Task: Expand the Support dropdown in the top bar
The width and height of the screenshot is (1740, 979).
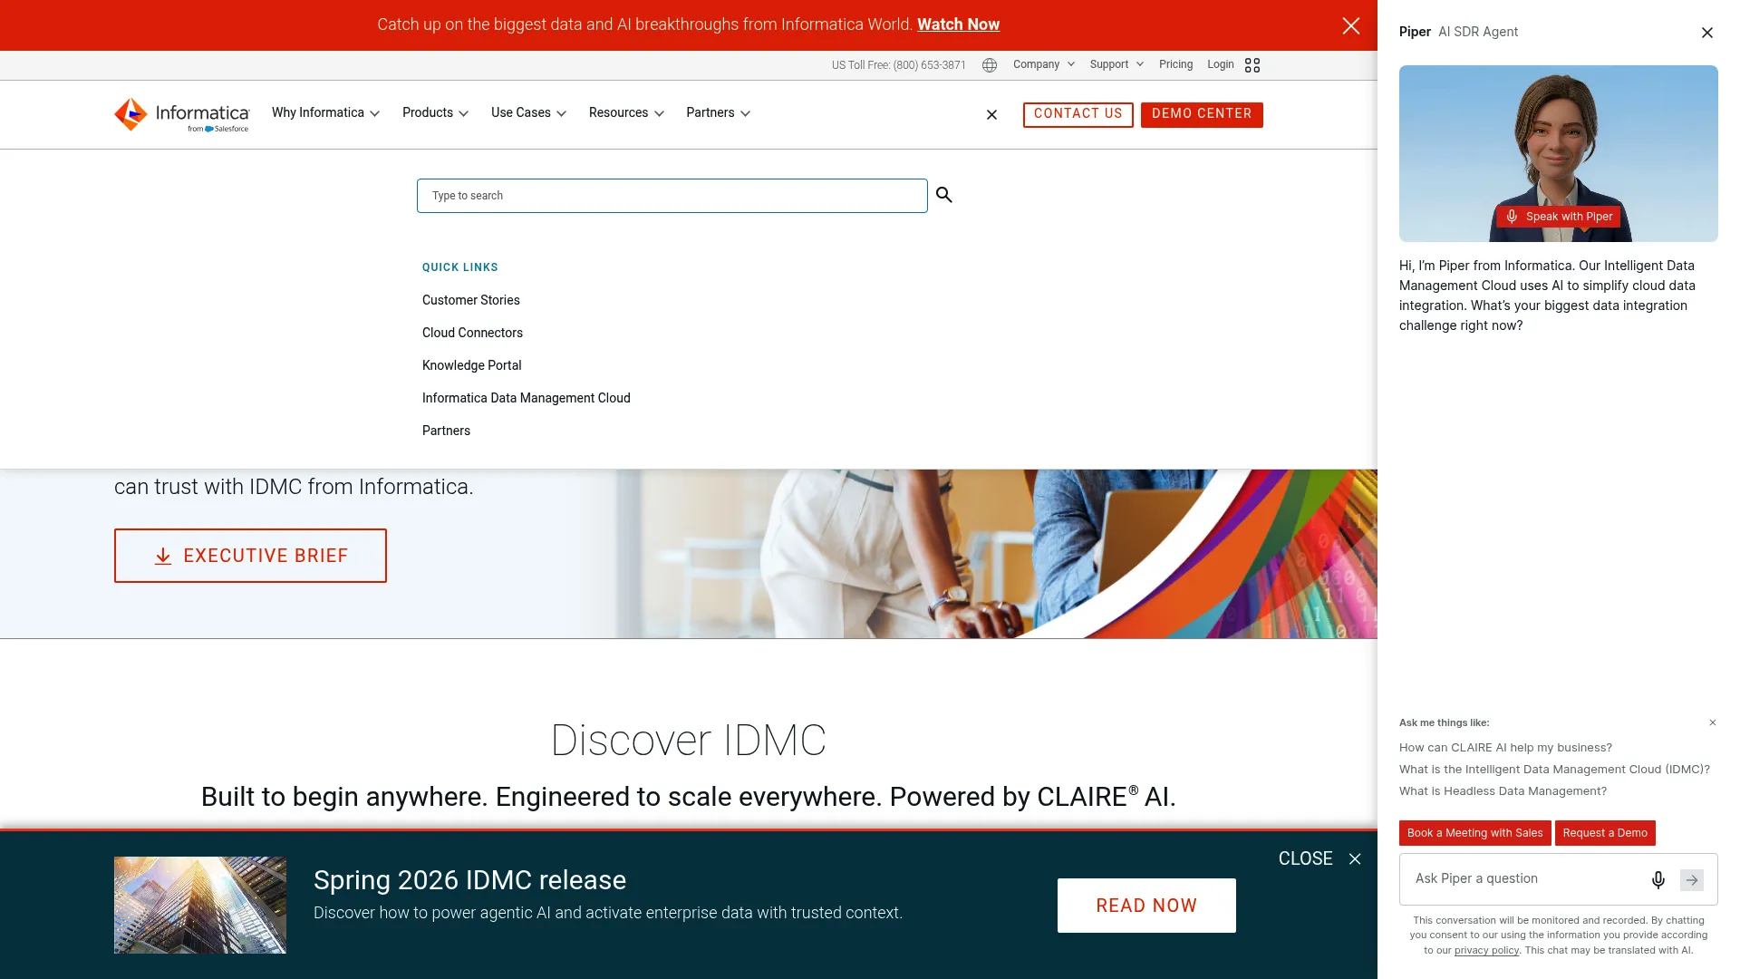Action: click(1116, 64)
